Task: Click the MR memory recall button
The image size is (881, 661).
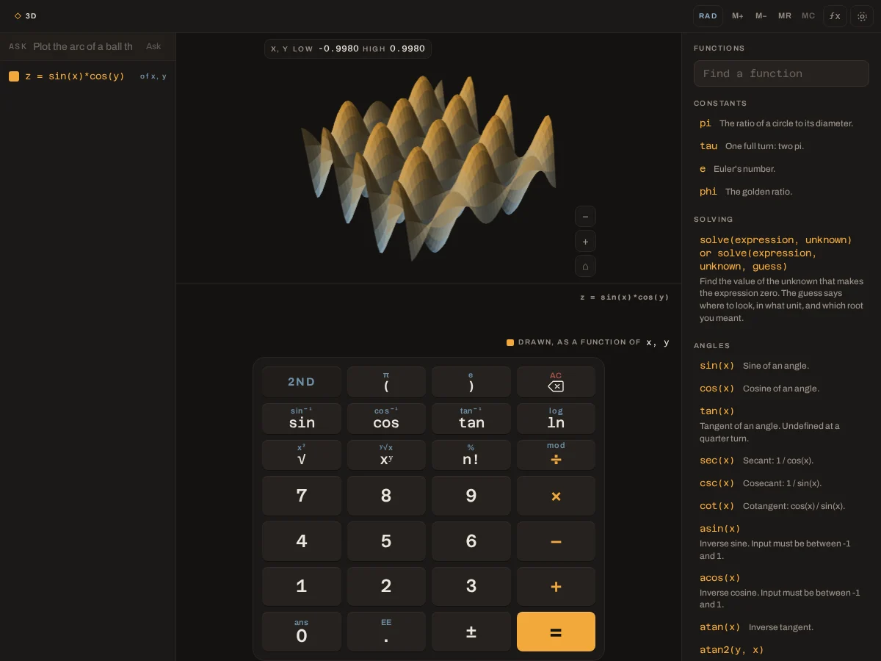Action: tap(785, 16)
